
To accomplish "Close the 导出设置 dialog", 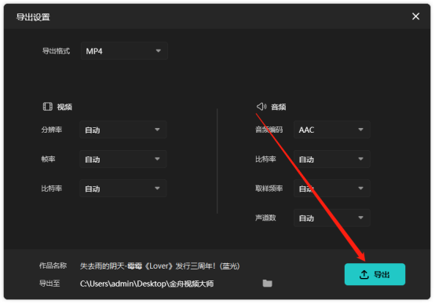I will click(415, 16).
